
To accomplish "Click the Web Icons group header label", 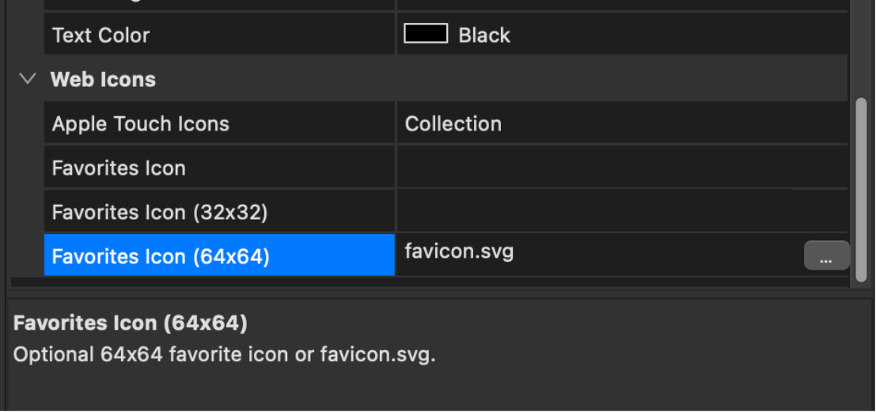I will 103,79.
